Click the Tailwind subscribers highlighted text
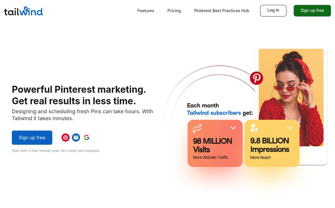This screenshot has width=335, height=208. pyautogui.click(x=214, y=113)
